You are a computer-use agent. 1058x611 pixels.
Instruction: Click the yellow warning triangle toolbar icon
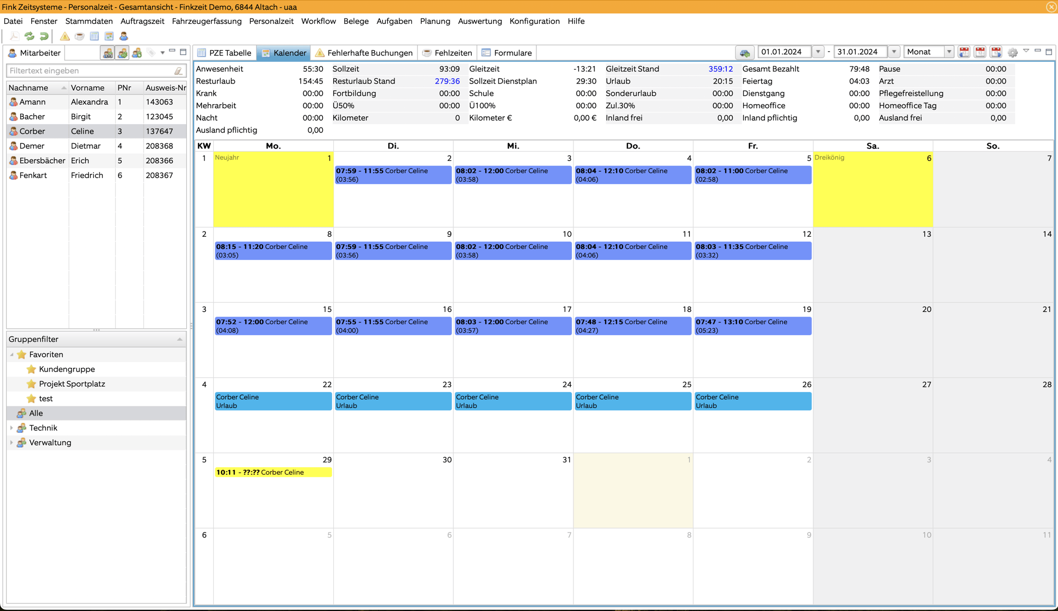point(65,36)
